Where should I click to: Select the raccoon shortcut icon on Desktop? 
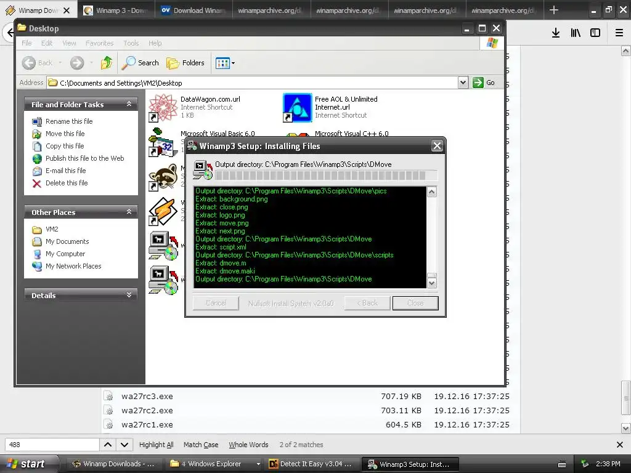pyautogui.click(x=163, y=177)
